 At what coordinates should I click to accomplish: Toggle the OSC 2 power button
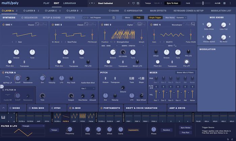pyautogui.click(x=53, y=25)
